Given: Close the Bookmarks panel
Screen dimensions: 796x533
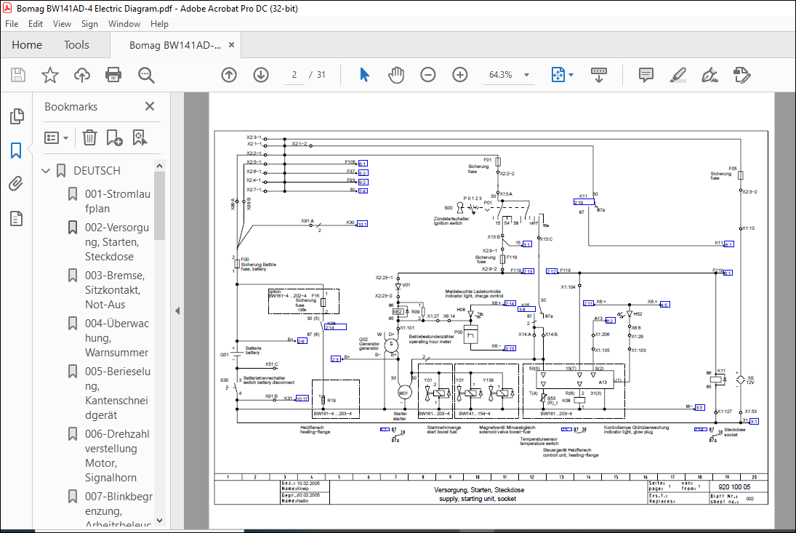Looking at the screenshot, I should (x=149, y=106).
